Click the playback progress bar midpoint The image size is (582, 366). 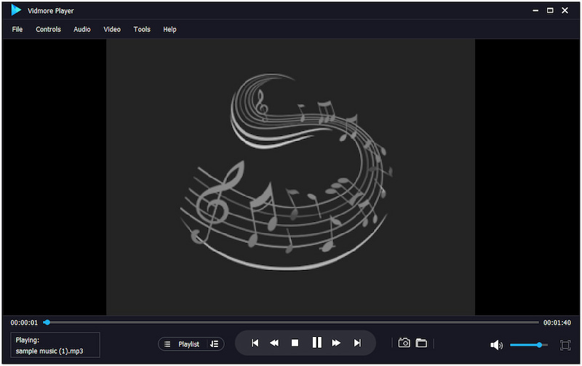tap(291, 322)
